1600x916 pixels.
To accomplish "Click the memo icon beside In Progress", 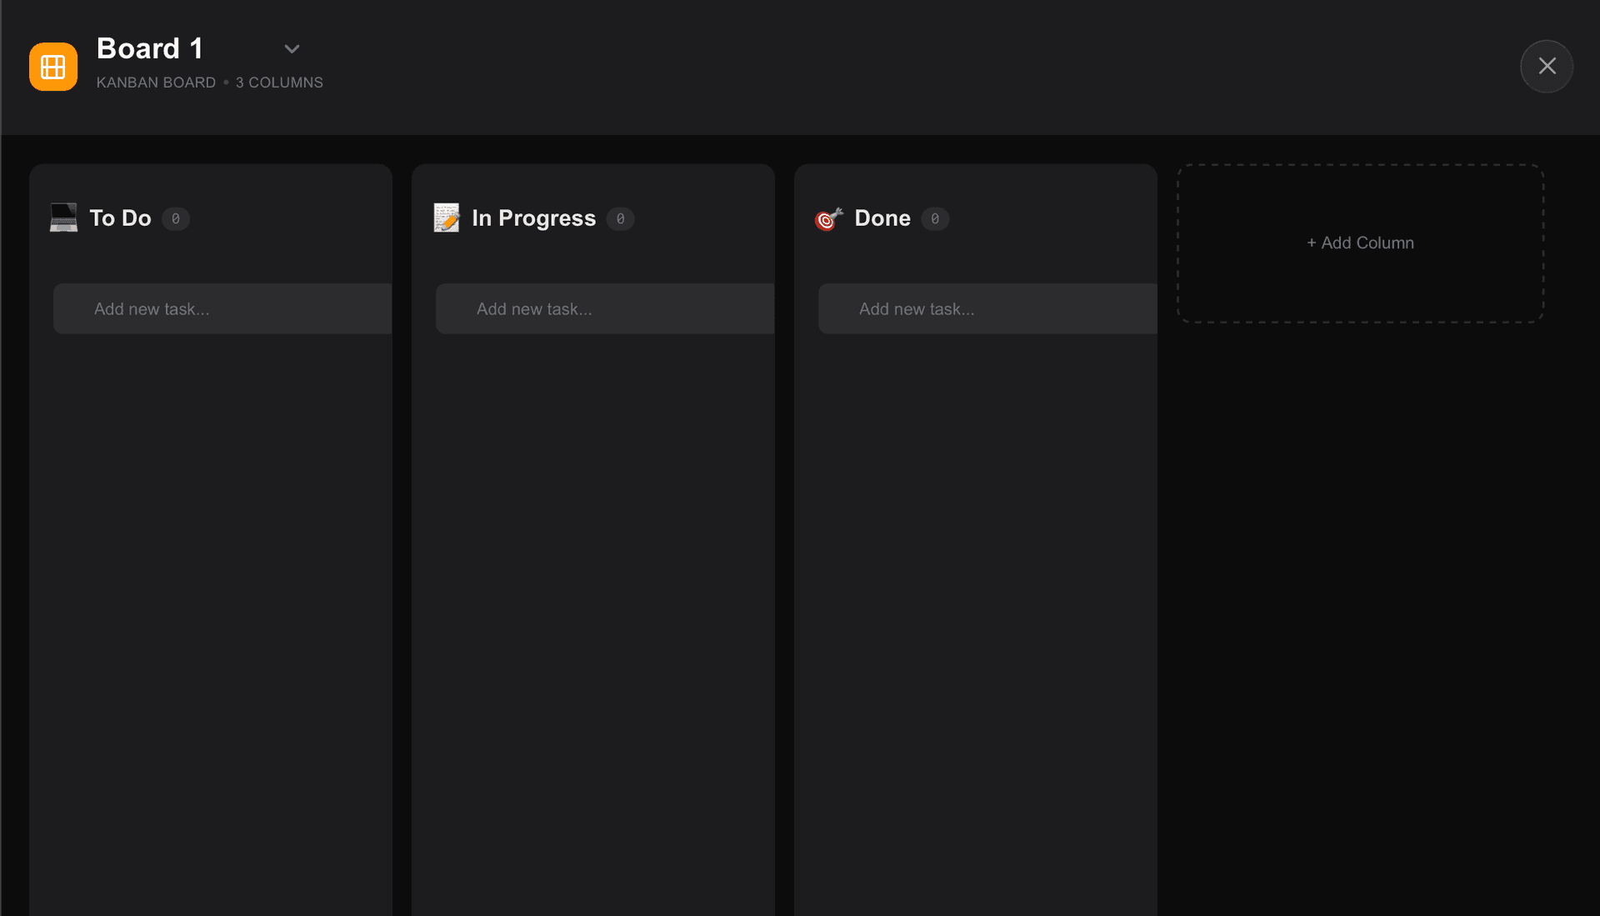I will tap(447, 218).
